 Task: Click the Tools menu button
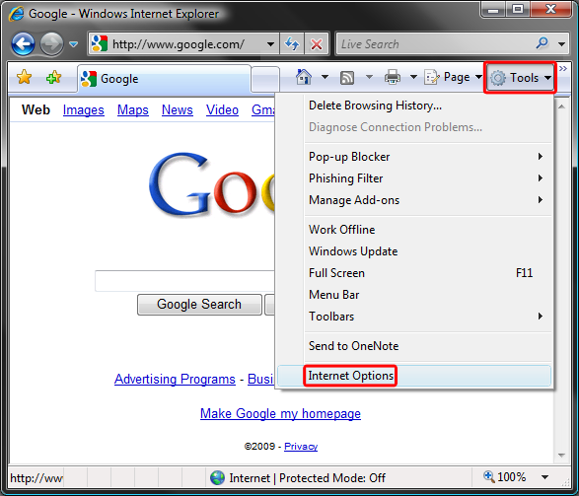(520, 78)
